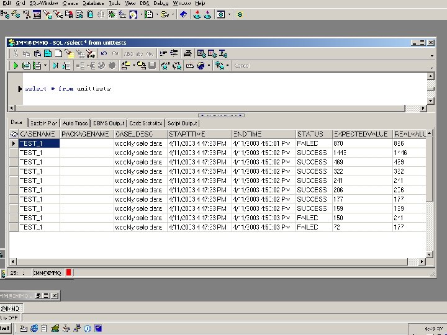
Task: Click the disabled floppy Save icon
Action: point(152,66)
